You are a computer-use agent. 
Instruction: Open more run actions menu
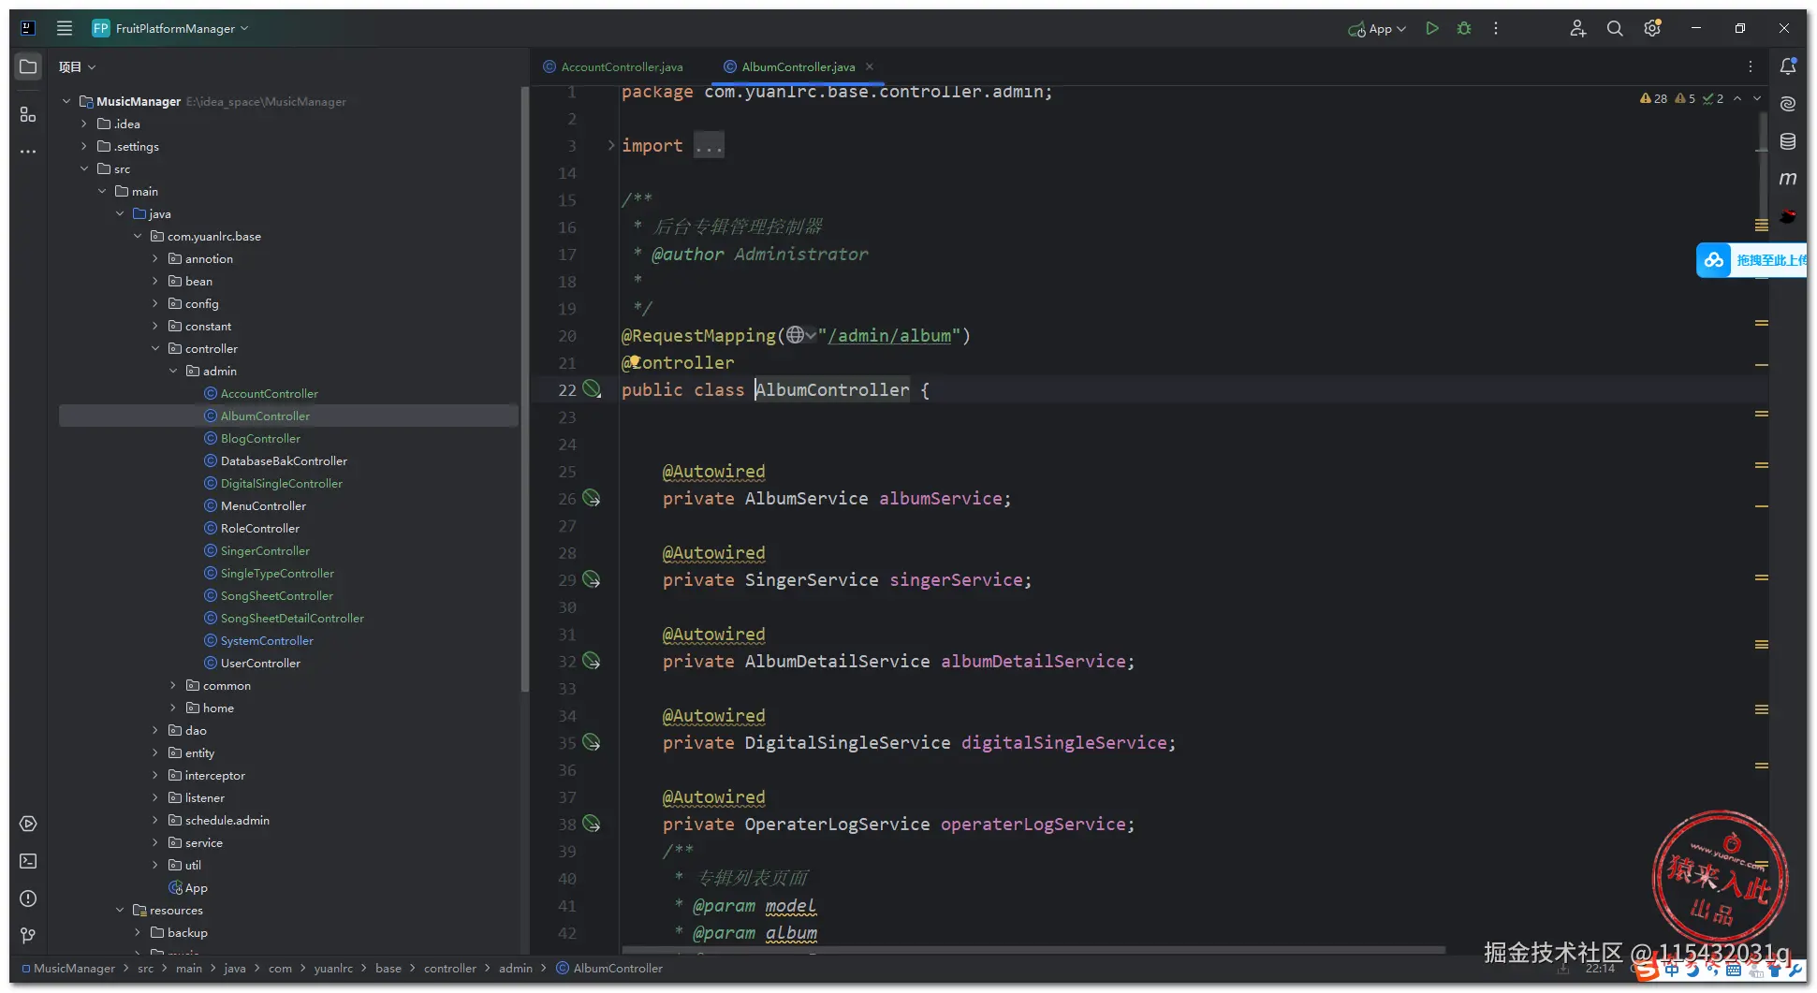[x=1496, y=28]
